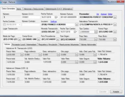Click the Valor Fob Unitario 1,755.4674 in Transacción section
125x97 pixels.
(103, 55)
